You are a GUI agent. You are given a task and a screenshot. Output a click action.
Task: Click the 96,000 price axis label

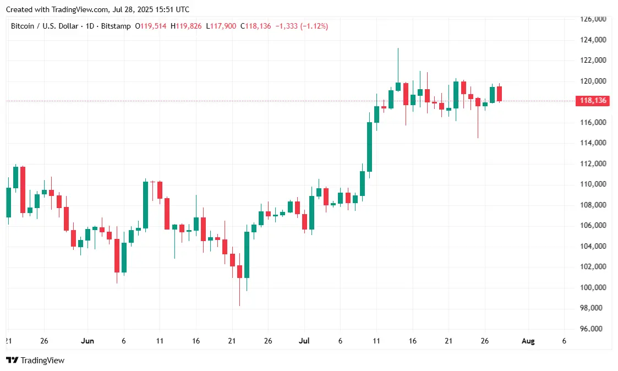(593, 329)
